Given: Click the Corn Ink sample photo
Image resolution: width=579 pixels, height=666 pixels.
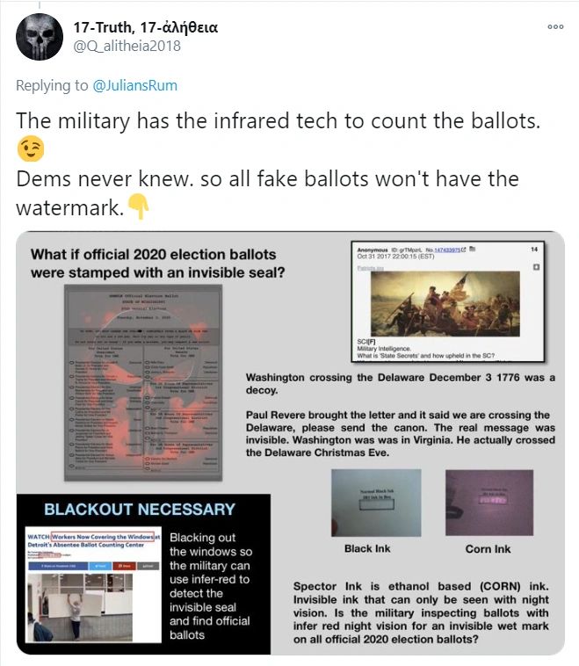Looking at the screenshot, I should click(x=489, y=503).
